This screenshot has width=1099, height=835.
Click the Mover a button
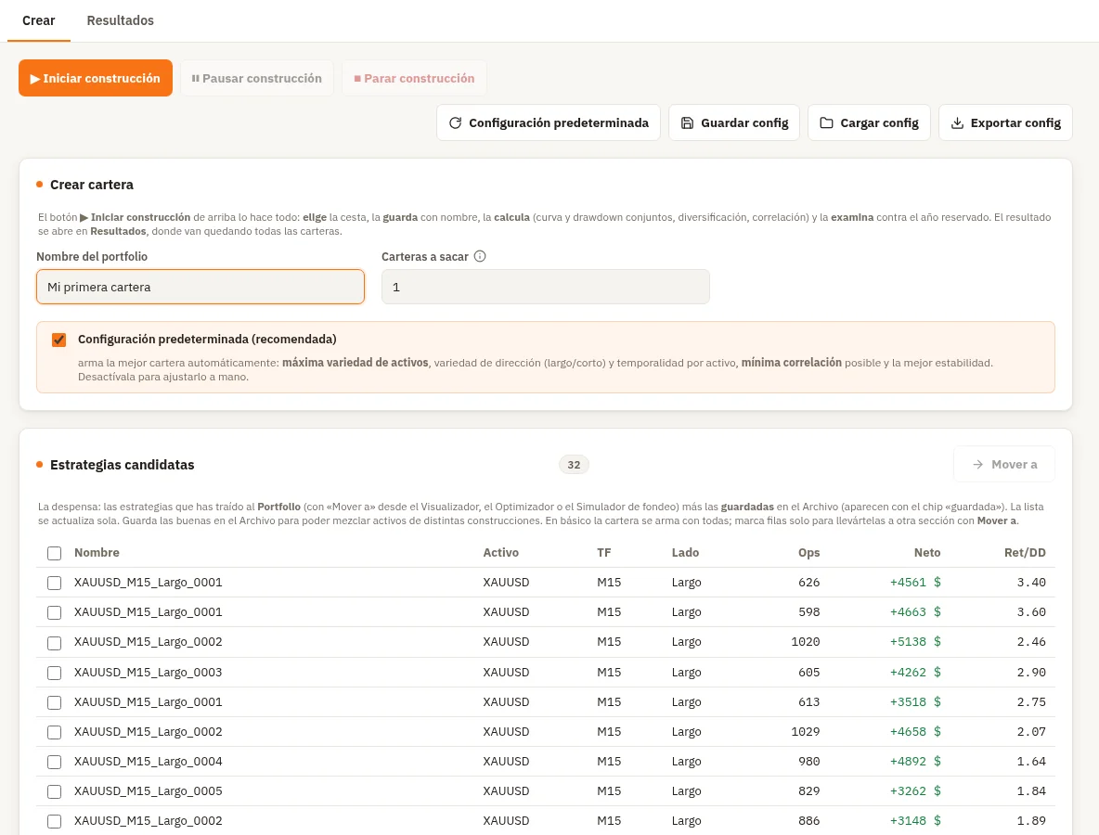point(1003,465)
